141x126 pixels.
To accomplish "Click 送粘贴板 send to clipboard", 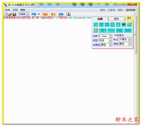I will 130,10.
